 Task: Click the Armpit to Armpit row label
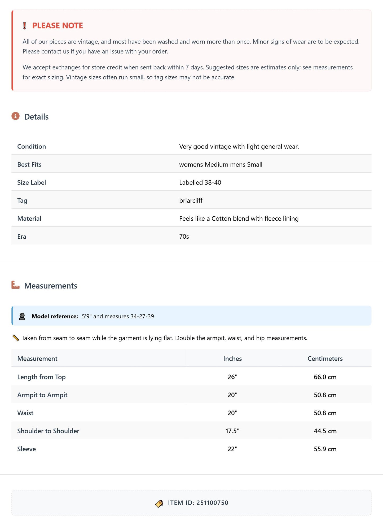(x=42, y=395)
